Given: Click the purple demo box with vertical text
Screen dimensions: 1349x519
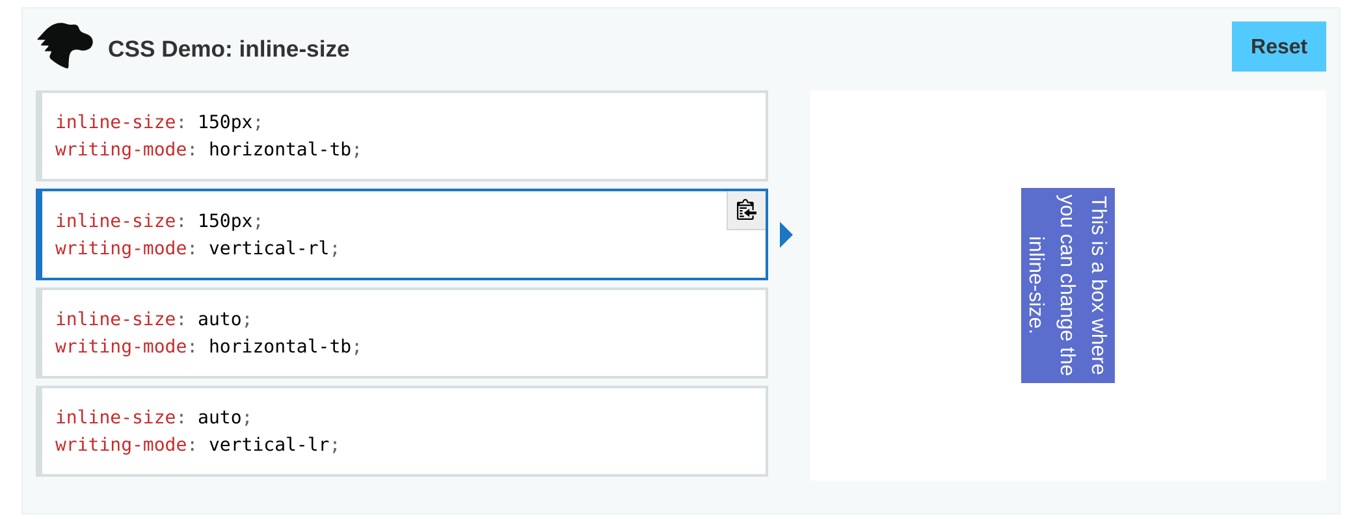Looking at the screenshot, I should click(x=1068, y=286).
